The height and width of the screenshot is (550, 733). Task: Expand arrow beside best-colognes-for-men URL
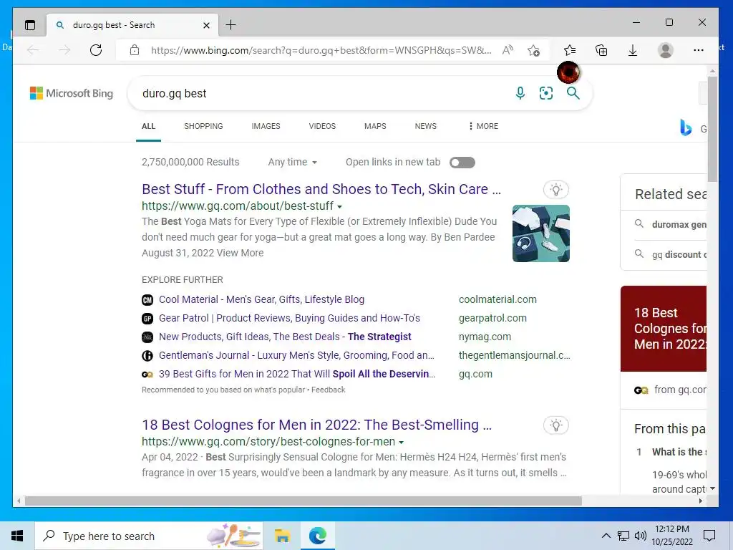[402, 443]
